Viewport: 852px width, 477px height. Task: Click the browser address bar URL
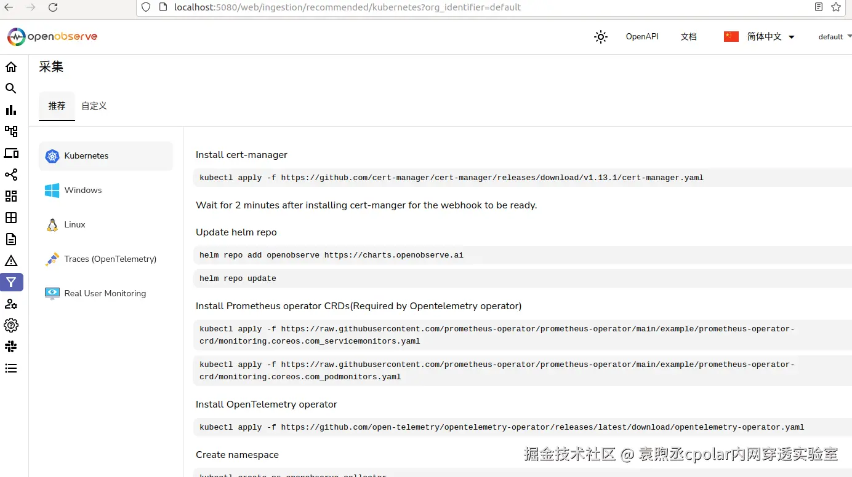[x=348, y=7]
